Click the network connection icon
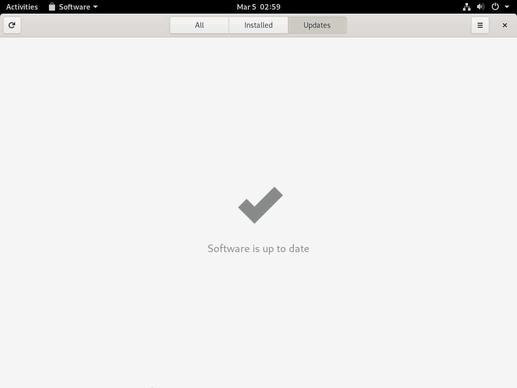 (x=467, y=7)
